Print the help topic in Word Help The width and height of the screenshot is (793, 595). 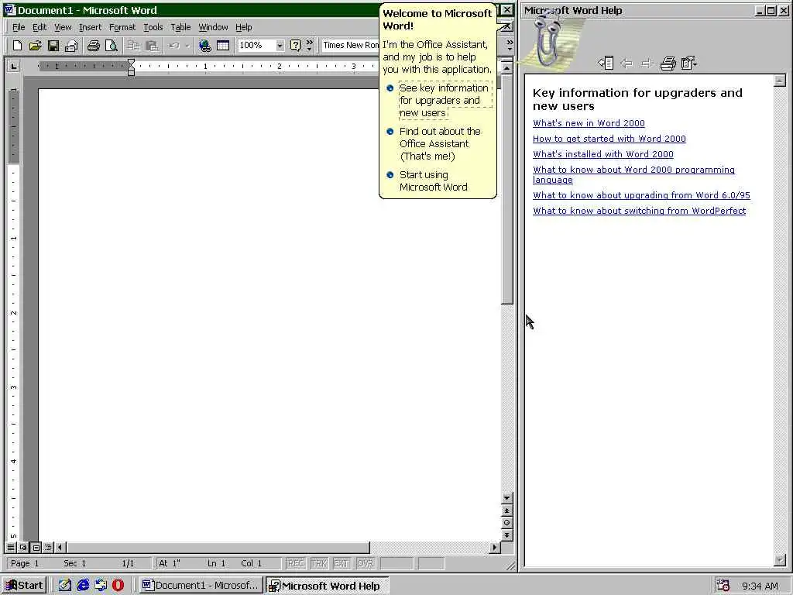coord(668,64)
